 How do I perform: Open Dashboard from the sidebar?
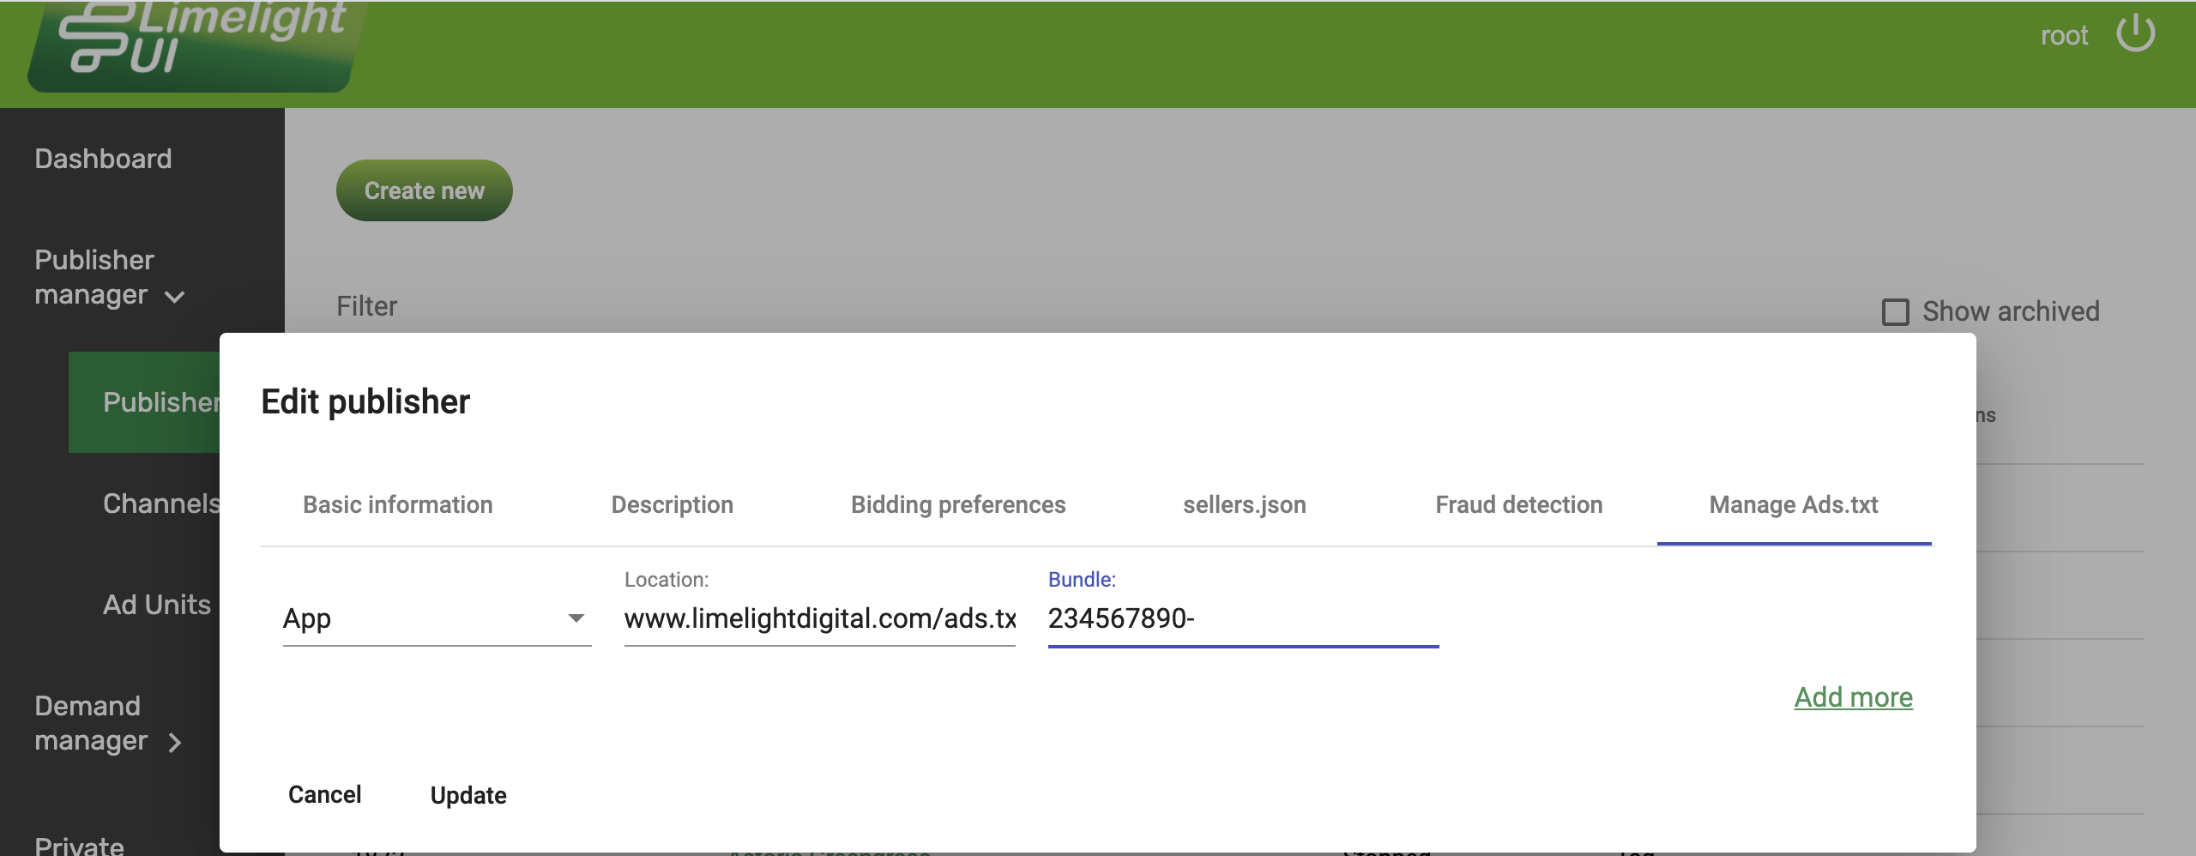click(x=103, y=159)
